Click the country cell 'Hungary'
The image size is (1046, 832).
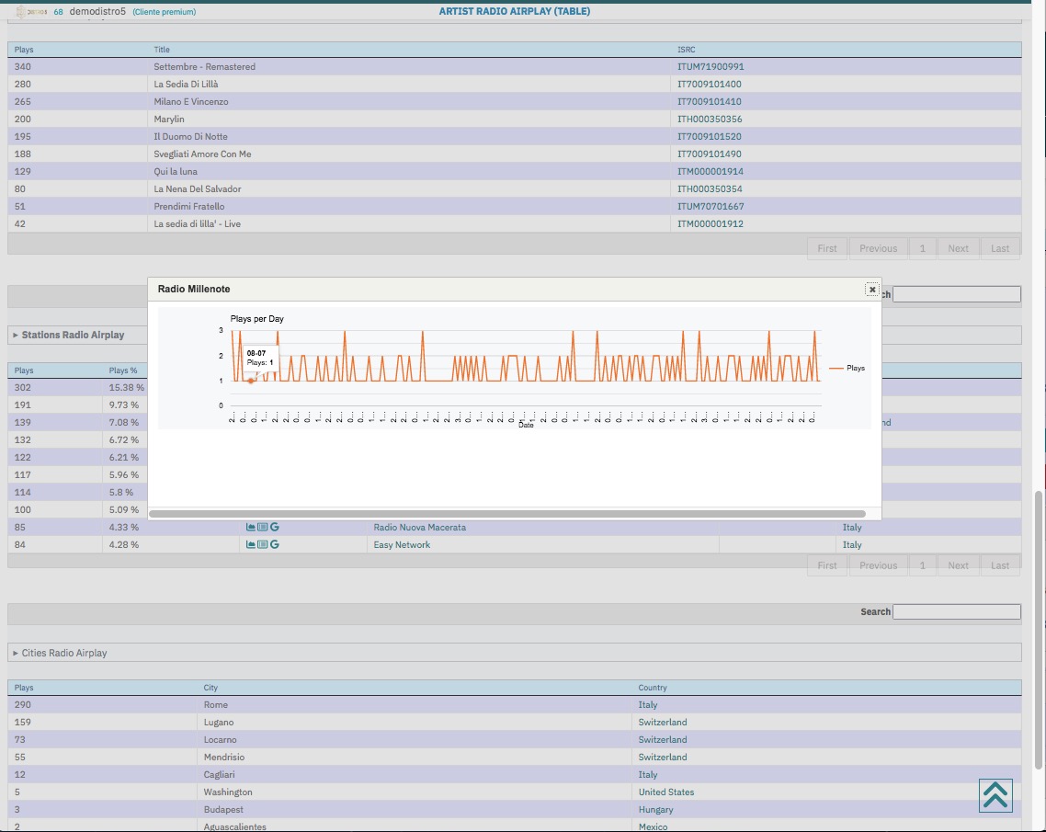click(x=655, y=809)
